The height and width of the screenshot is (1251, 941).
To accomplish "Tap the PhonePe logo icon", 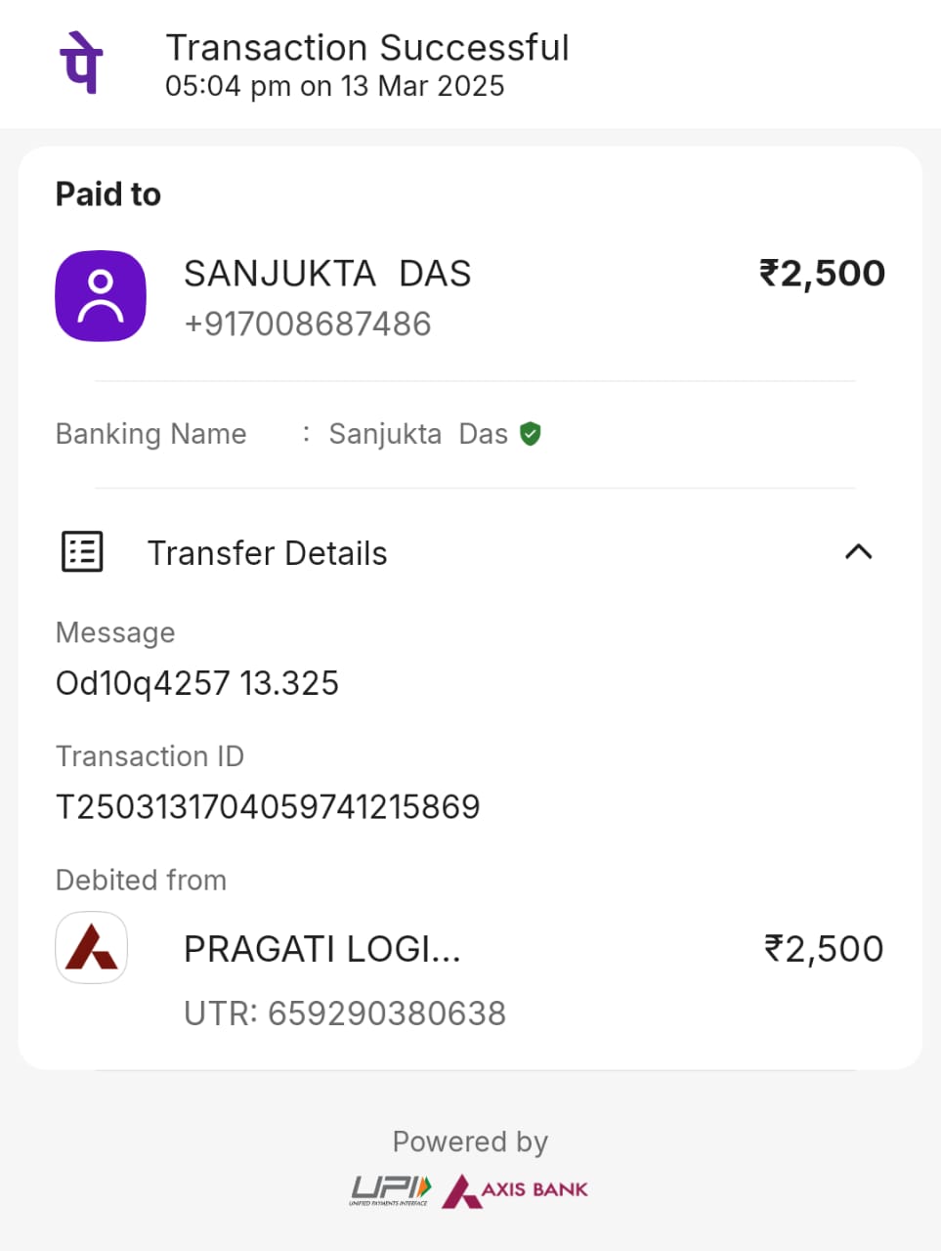I will 82,64.
